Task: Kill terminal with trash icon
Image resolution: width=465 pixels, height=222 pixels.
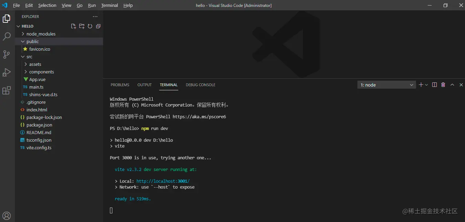Action: (x=443, y=85)
